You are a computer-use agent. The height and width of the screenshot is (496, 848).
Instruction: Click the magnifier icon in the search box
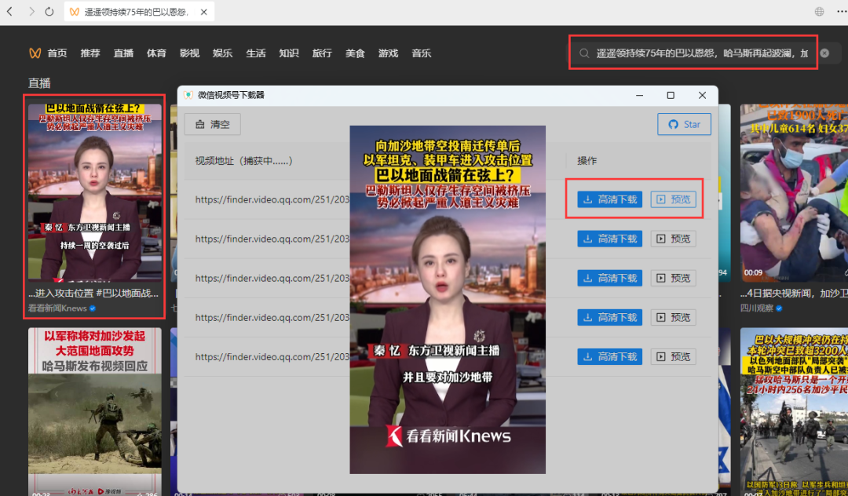click(584, 53)
